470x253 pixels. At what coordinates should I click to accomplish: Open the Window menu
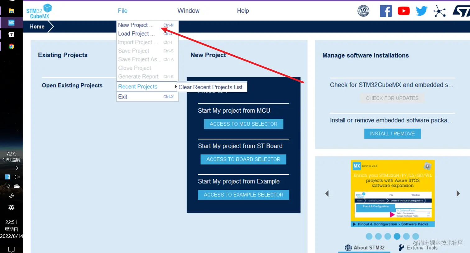(188, 11)
